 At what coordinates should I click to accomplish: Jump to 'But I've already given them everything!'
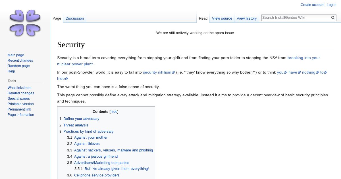click(117, 169)
